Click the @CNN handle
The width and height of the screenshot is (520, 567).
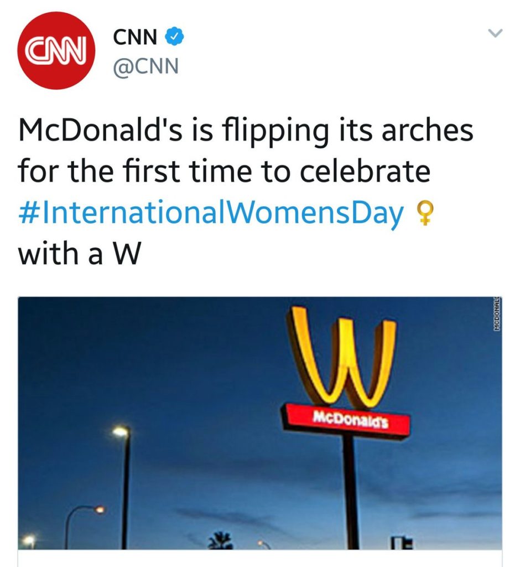[145, 66]
